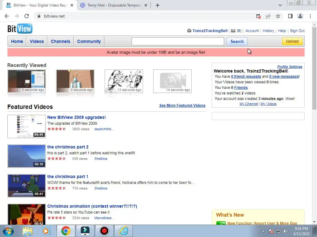Go to the Home nav tab
This screenshot has width=317, height=237.
coord(17,41)
